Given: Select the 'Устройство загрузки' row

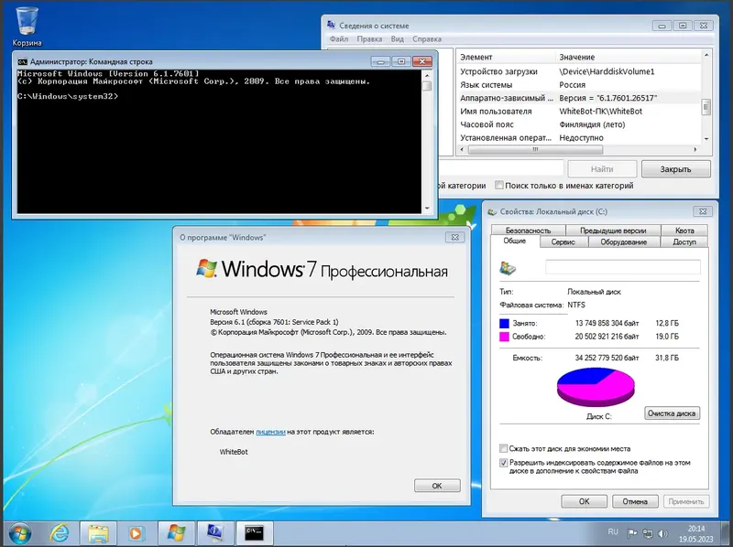Looking at the screenshot, I should (579, 72).
